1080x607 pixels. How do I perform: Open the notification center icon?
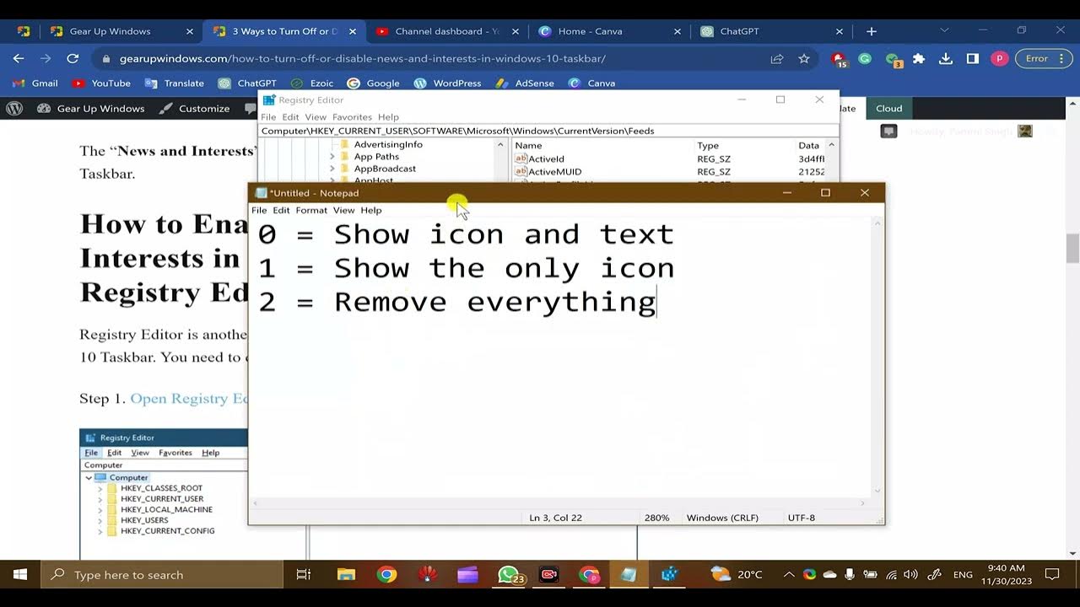click(1051, 575)
